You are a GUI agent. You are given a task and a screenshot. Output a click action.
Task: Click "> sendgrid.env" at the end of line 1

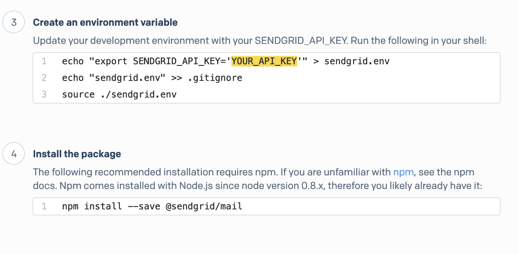[352, 61]
